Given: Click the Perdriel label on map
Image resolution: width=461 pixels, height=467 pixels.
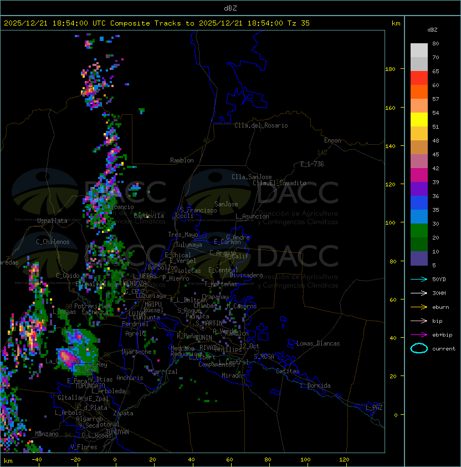Looking at the screenshot, I should click(x=135, y=324).
